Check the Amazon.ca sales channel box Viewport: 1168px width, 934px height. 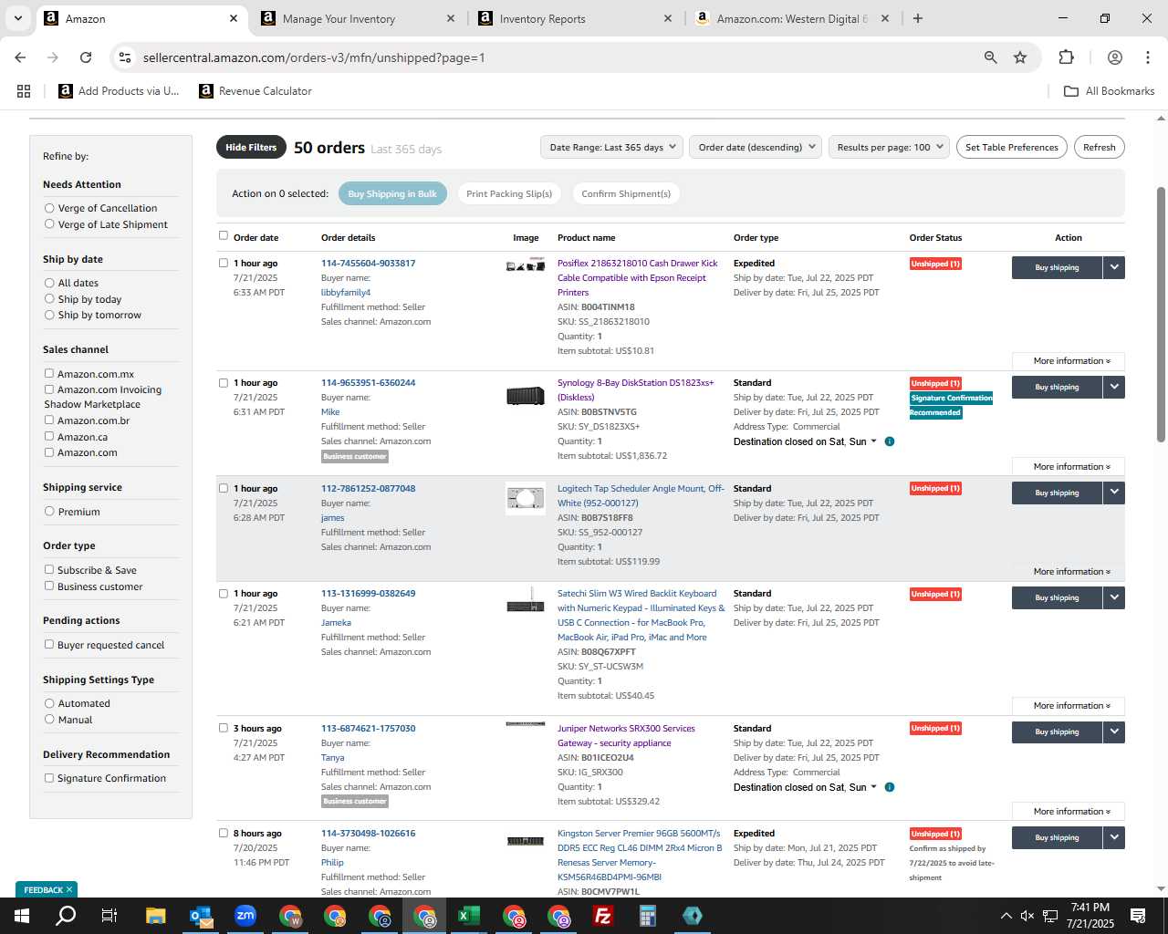(49, 437)
